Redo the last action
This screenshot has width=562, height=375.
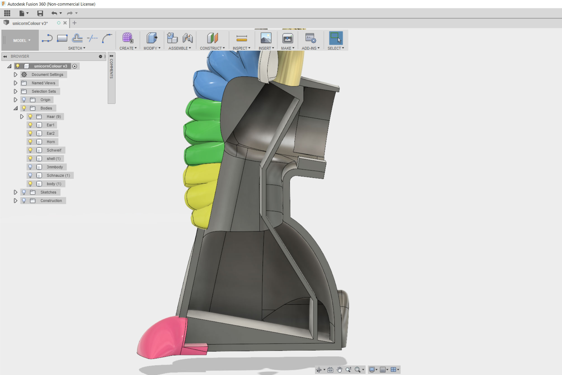pyautogui.click(x=70, y=13)
